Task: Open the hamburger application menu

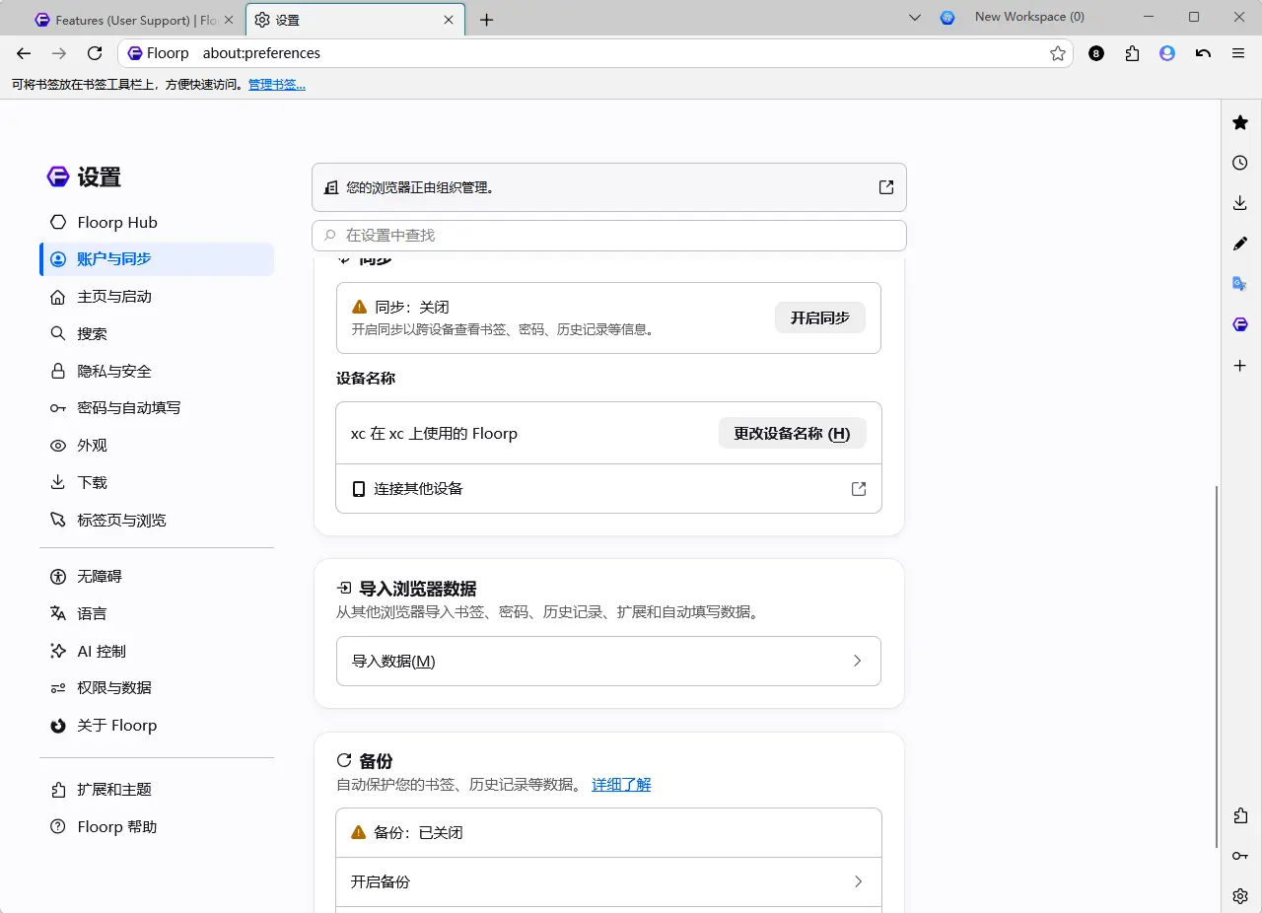Action: (x=1238, y=53)
